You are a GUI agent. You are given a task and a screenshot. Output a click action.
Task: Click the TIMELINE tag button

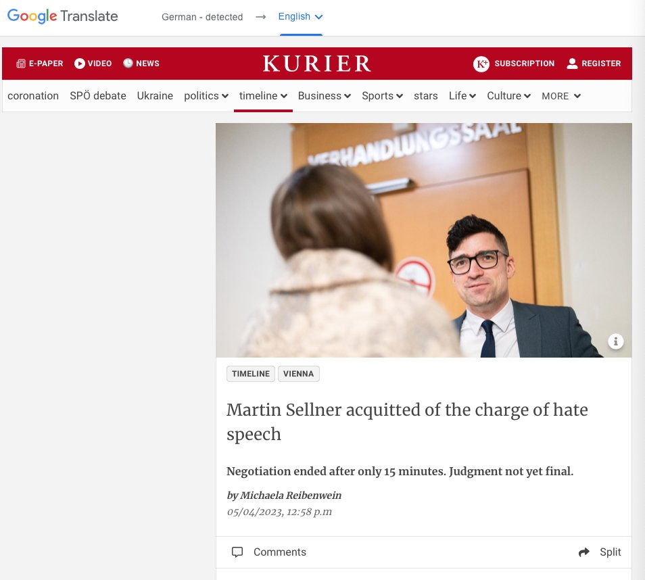tap(251, 374)
